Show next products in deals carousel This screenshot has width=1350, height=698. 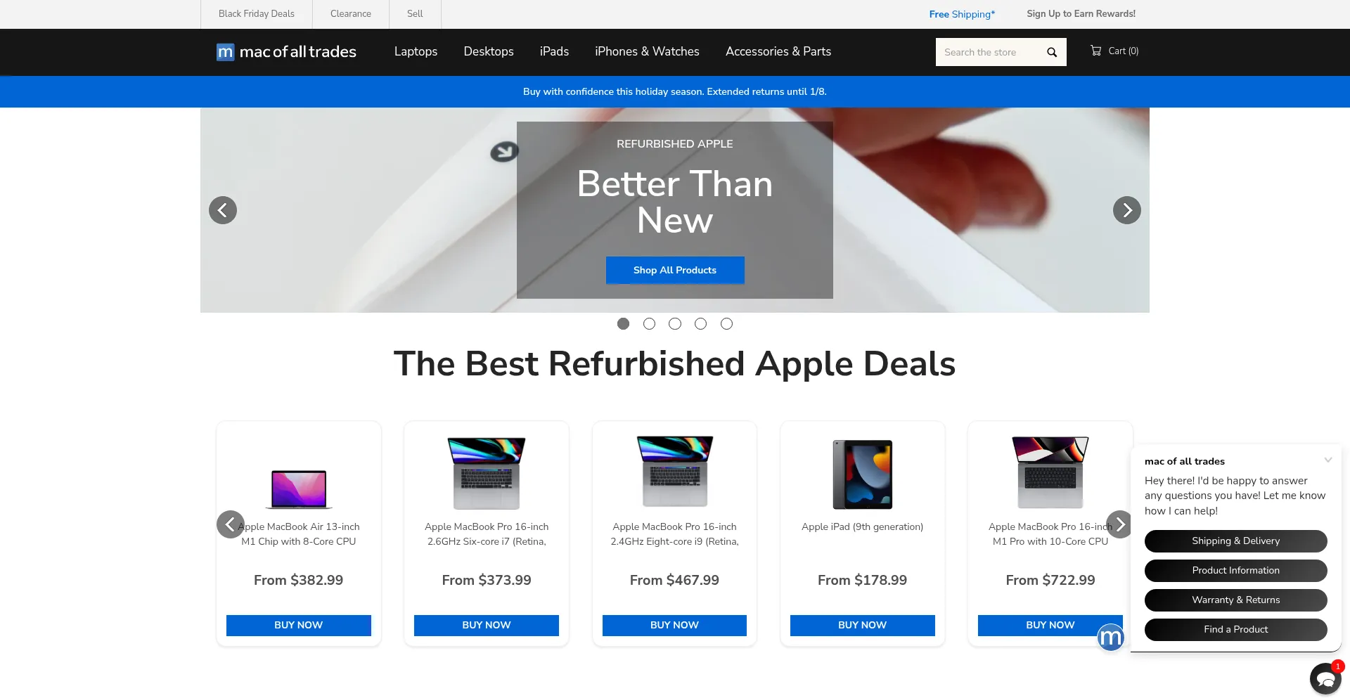point(1119,524)
